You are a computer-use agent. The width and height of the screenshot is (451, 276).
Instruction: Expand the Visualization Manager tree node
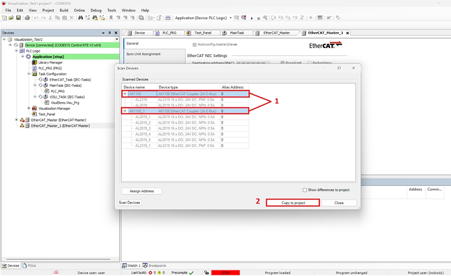(x=28, y=108)
